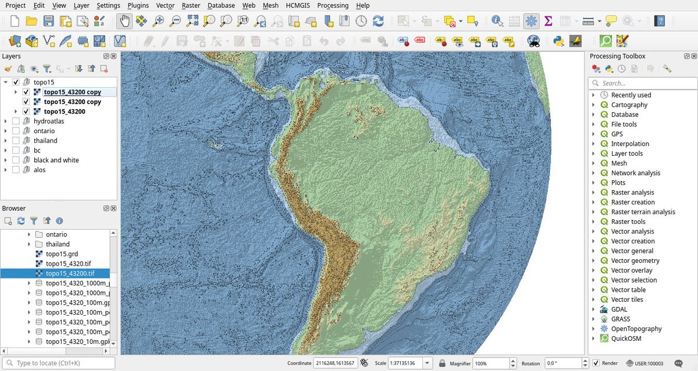Viewport: 698px width, 371px height.
Task: Toggle visibility of topo15 group
Action: tap(16, 83)
